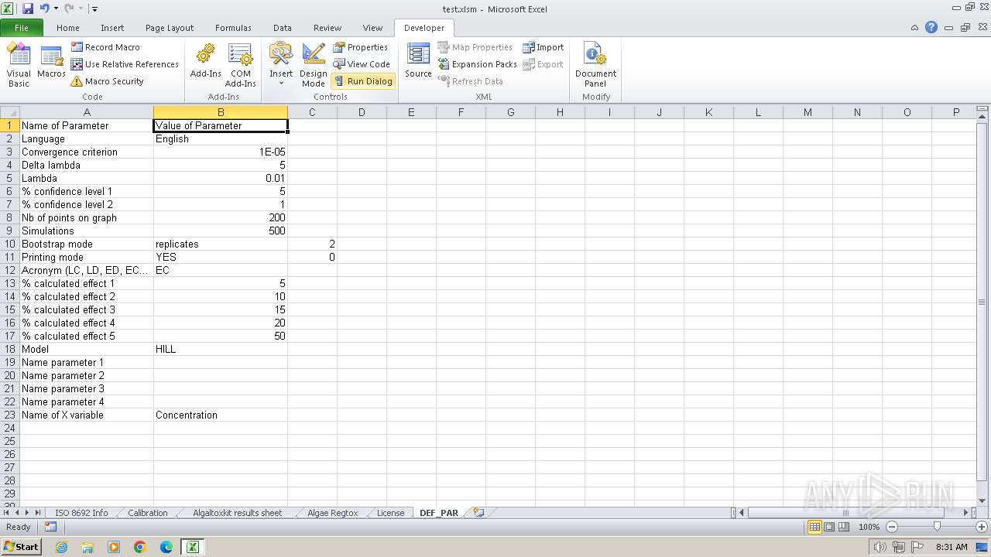This screenshot has height=557, width=991.
Task: Open the ISO 8692 Info sheet
Action: (x=81, y=513)
